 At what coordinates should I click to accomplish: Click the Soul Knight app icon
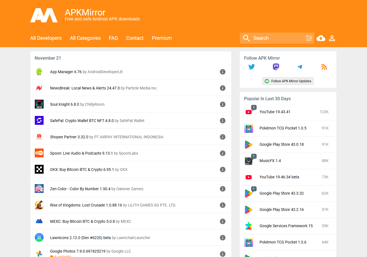click(39, 104)
